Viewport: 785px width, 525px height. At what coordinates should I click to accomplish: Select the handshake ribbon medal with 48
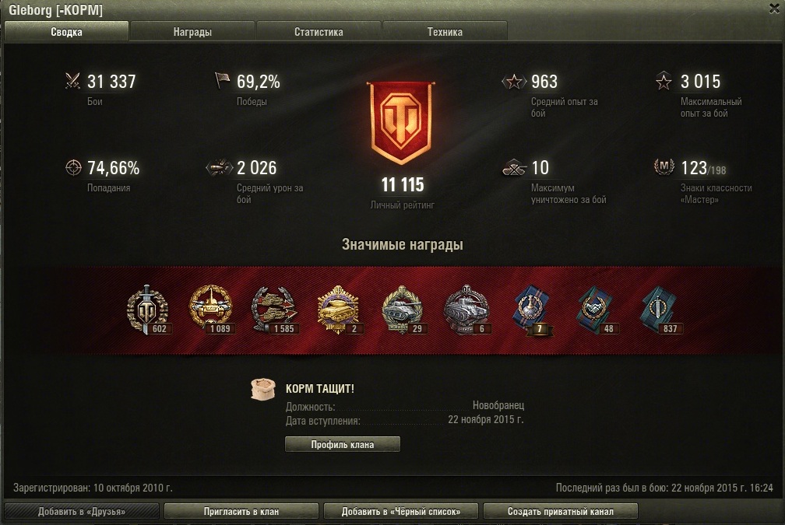point(596,310)
